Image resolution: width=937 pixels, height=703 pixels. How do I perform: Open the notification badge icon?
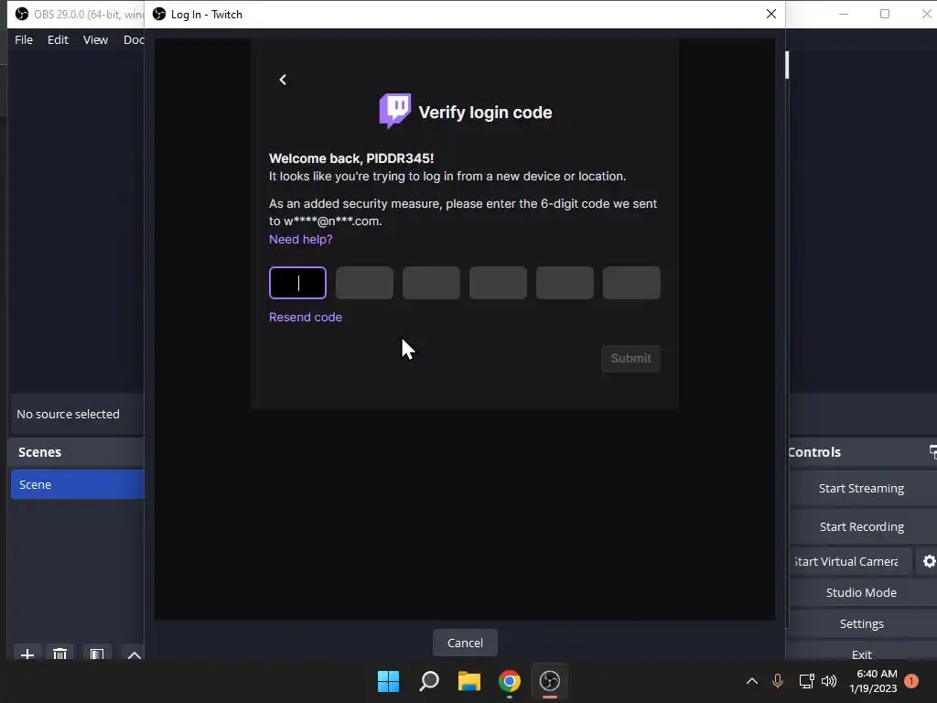click(911, 681)
